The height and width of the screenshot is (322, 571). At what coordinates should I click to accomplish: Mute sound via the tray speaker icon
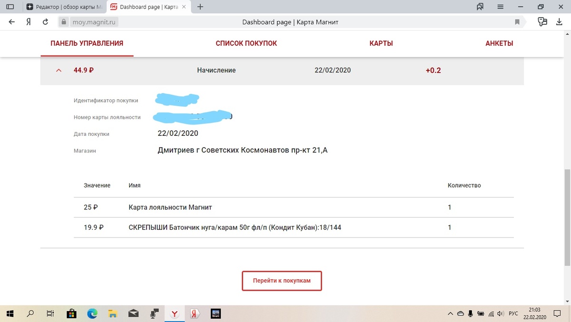click(x=500, y=313)
